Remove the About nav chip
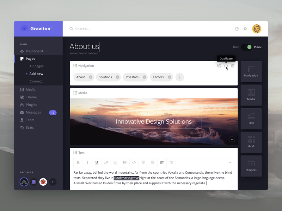 tap(91, 77)
